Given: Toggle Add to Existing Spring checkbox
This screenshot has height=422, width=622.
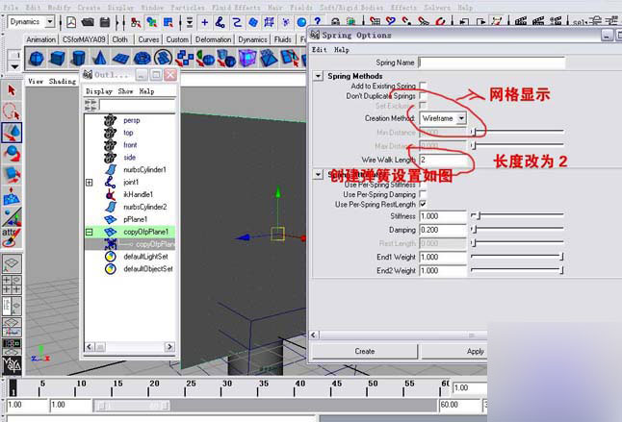Looking at the screenshot, I should point(424,86).
